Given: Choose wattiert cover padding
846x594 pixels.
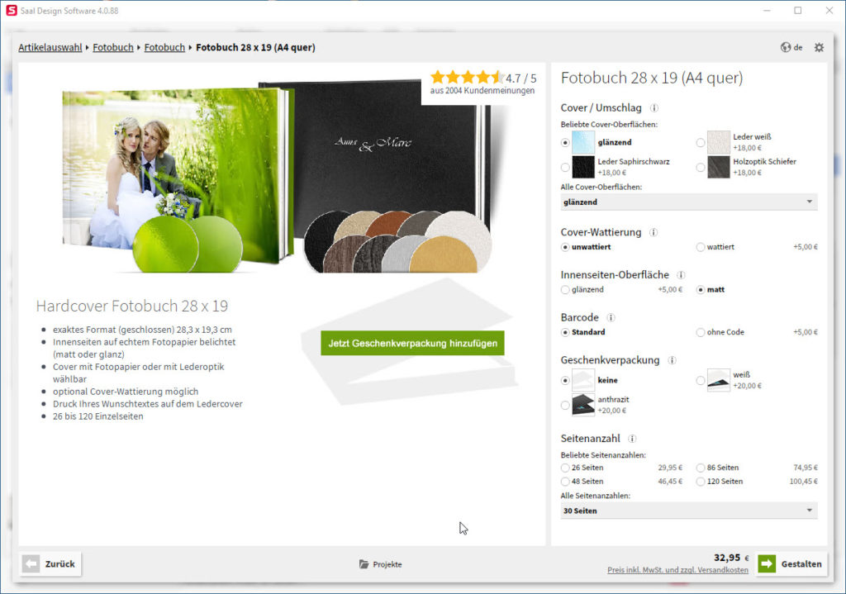Looking at the screenshot, I should [x=701, y=247].
